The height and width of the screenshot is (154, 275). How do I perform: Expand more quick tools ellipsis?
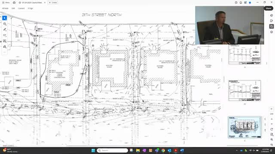[x=5, y=52]
